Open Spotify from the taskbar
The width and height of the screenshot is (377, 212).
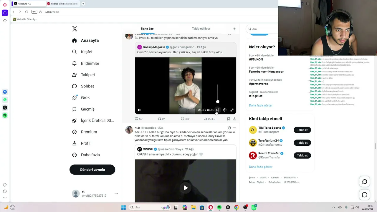point(219,207)
